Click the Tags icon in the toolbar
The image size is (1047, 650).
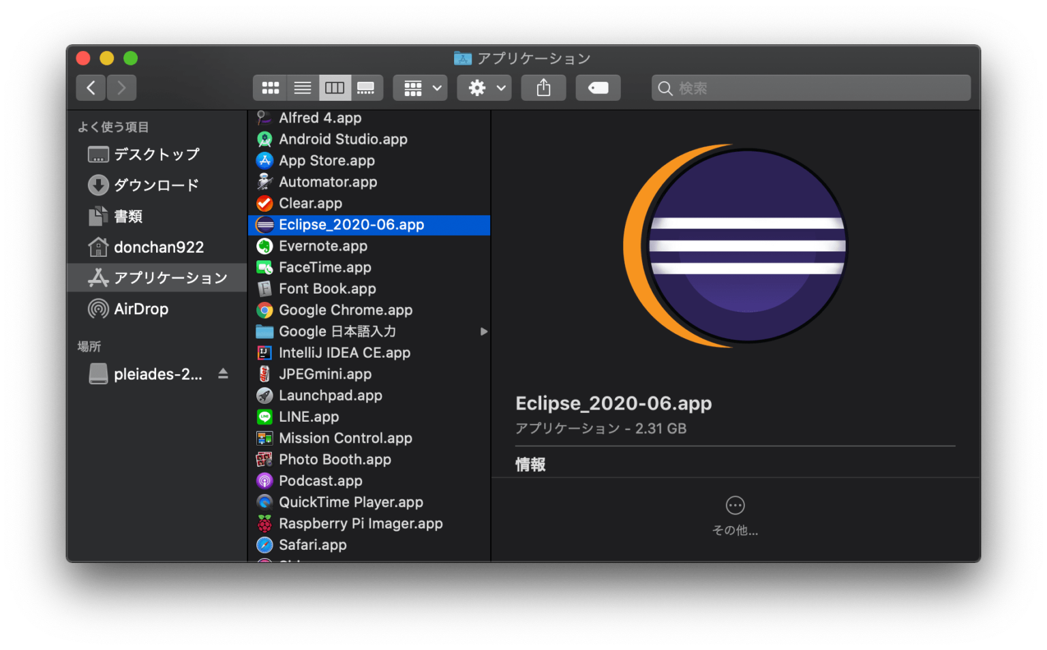[x=598, y=87]
